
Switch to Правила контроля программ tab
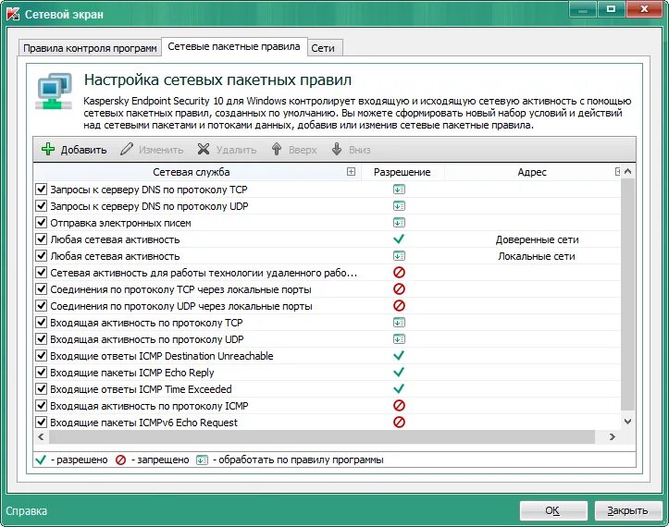(90, 48)
